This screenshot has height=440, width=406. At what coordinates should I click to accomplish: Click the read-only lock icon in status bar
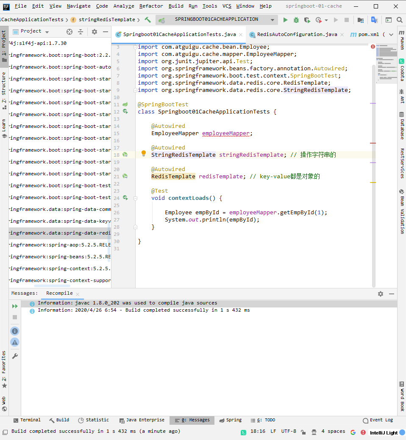[303, 432]
